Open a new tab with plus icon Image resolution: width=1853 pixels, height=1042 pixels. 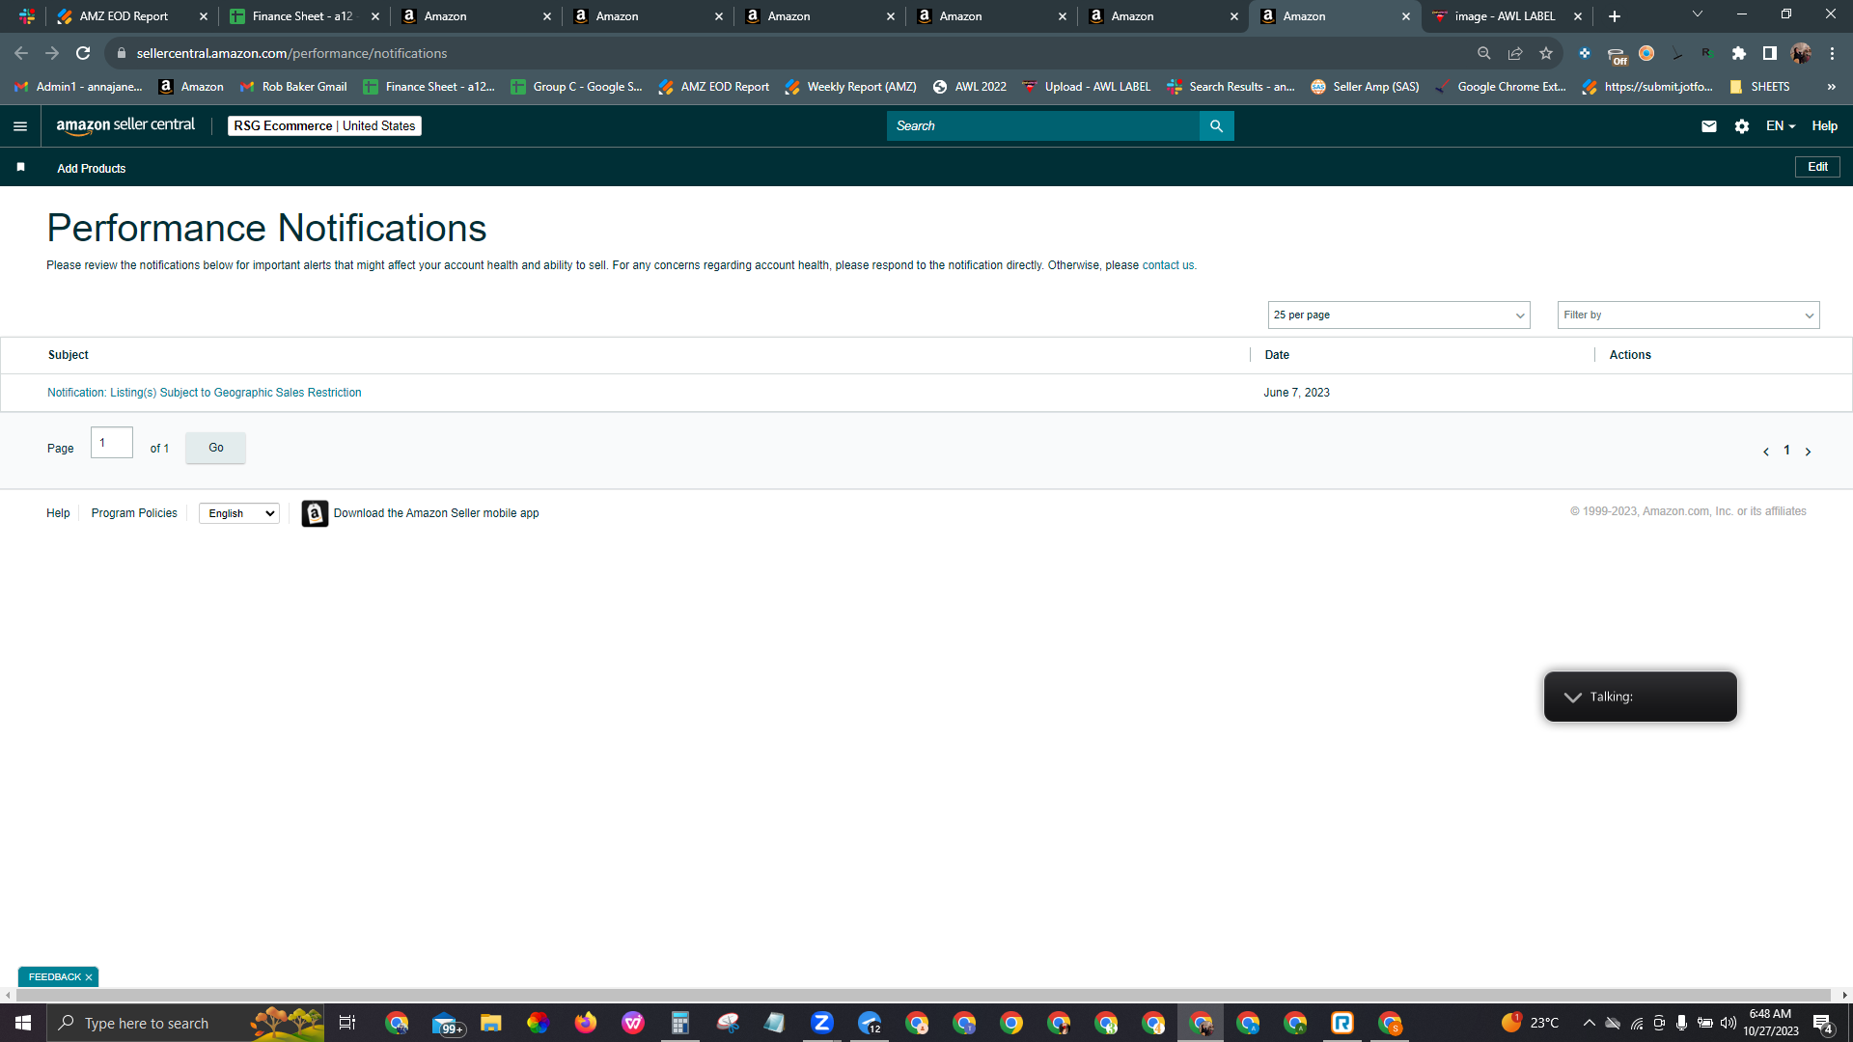click(x=1615, y=16)
